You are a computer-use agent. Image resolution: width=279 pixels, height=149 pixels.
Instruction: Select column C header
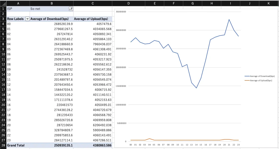tap(93, 3)
